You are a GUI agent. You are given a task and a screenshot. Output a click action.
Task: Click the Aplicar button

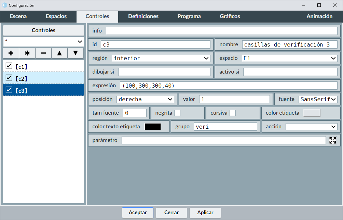tap(205, 212)
